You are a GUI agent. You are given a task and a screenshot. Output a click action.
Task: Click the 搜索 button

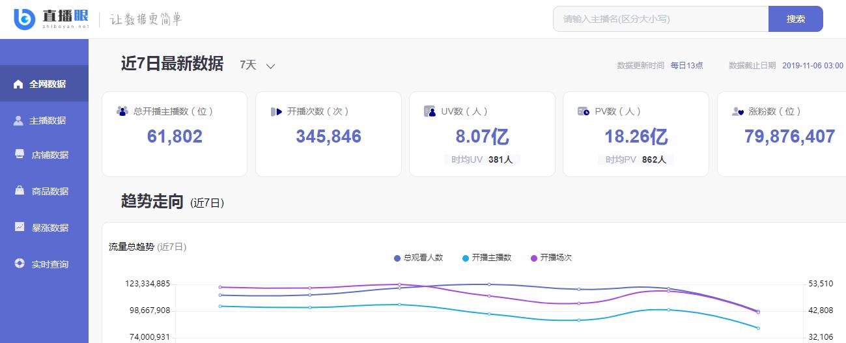tap(796, 19)
